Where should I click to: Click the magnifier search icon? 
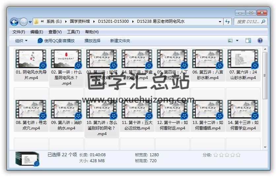[x=263, y=22]
